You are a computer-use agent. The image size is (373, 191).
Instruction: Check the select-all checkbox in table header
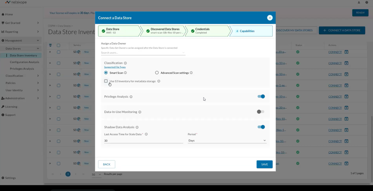pyautogui.click(x=59, y=45)
